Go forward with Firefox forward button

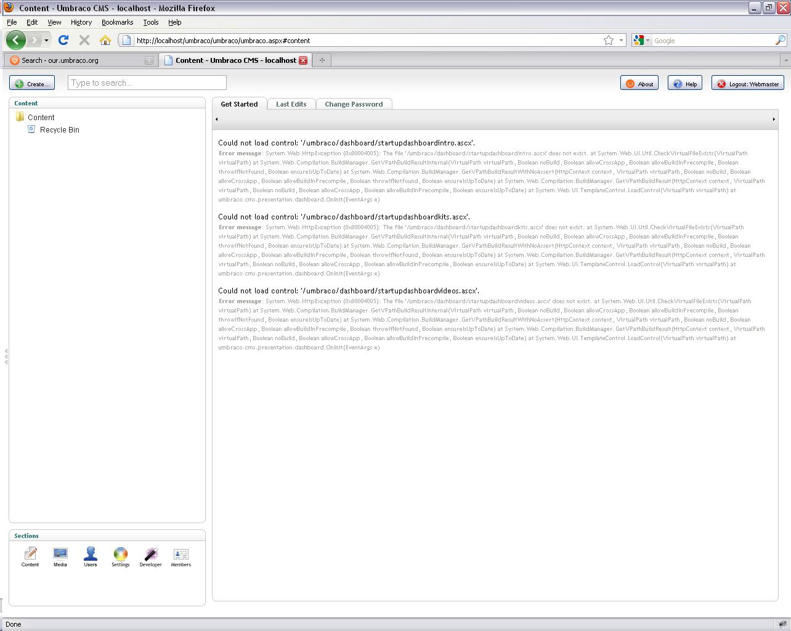click(34, 40)
